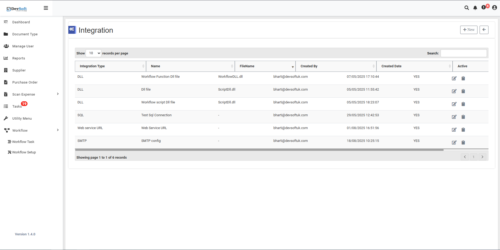
Task: Go to Purchase Order page
Action: pos(25,82)
